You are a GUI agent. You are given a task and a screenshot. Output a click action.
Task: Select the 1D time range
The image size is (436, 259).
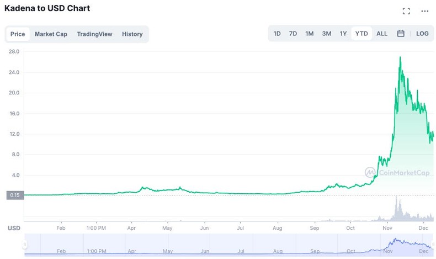(277, 34)
